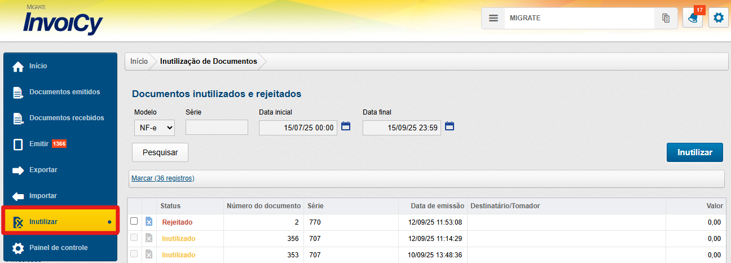731x263 pixels.
Task: Expand the Modelo NF-e dropdown
Action: coord(154,128)
